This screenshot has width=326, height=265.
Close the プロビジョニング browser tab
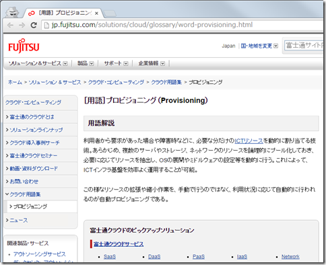tap(96, 13)
